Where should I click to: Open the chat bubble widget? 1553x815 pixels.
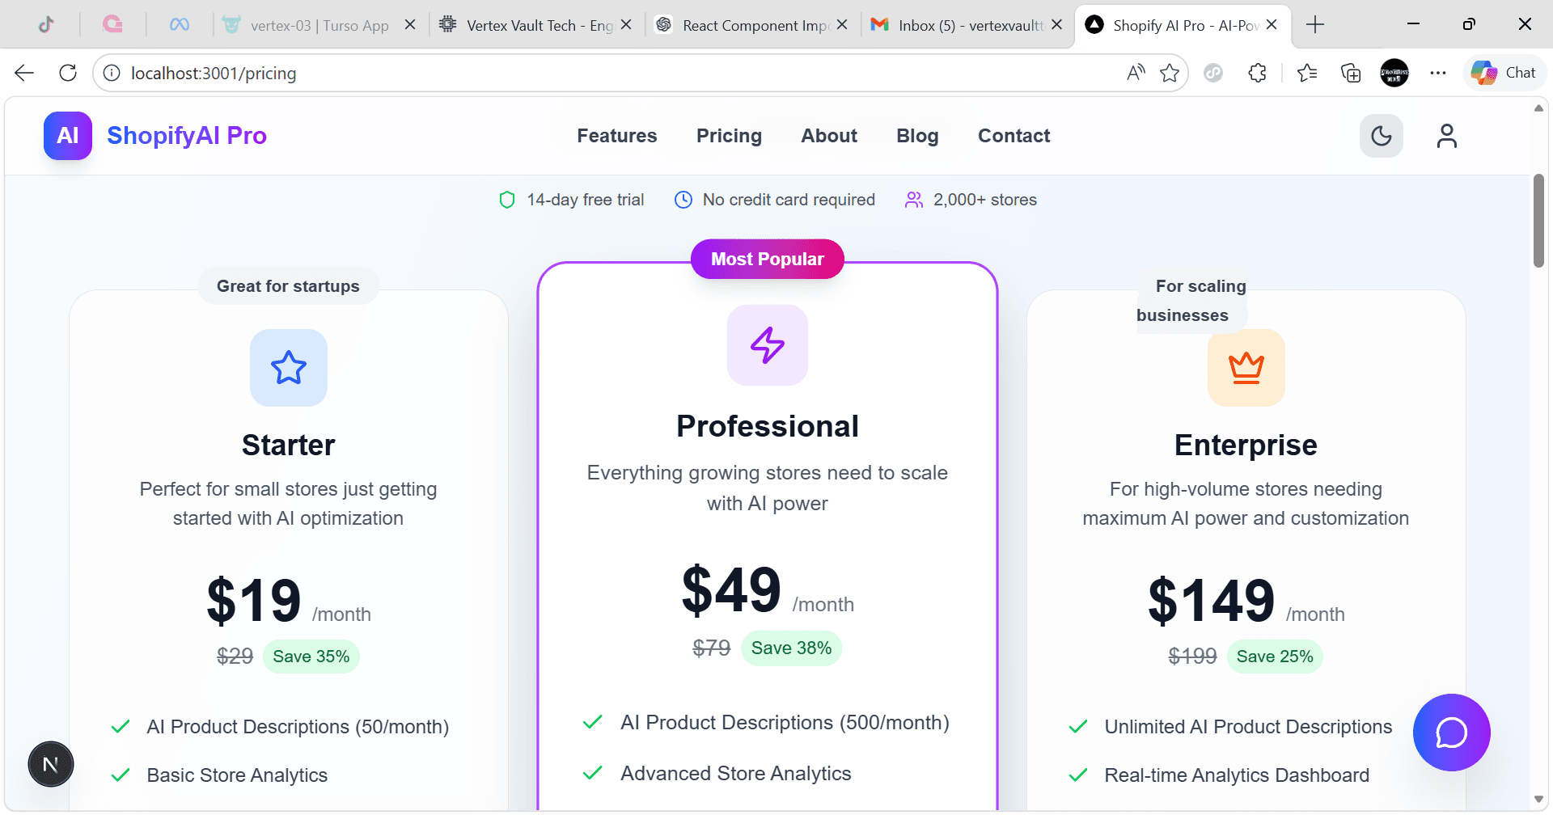tap(1451, 733)
